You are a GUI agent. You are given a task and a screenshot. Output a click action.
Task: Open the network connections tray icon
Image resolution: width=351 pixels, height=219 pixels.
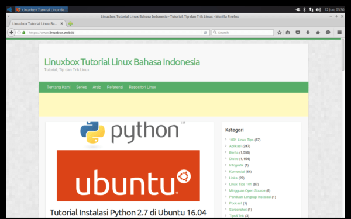pos(311,9)
